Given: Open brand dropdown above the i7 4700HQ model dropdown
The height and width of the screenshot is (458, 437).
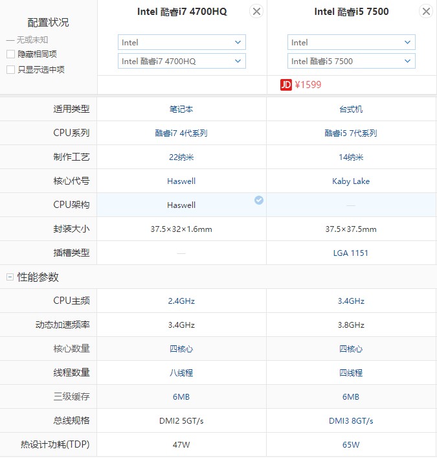Looking at the screenshot, I should [181, 42].
